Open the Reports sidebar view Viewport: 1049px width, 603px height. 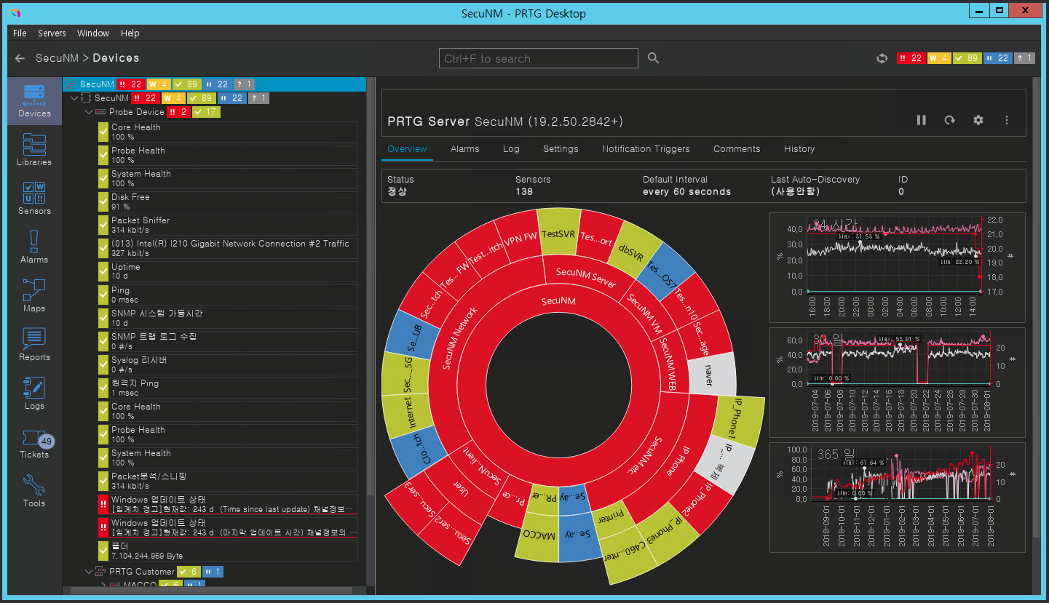tap(34, 344)
